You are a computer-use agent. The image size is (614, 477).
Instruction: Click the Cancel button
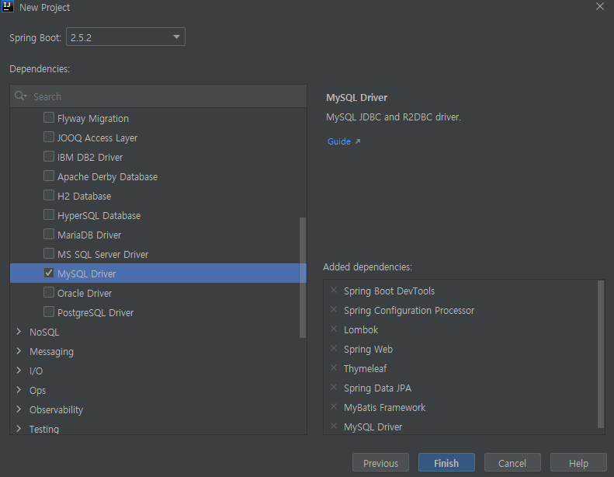[512, 463]
